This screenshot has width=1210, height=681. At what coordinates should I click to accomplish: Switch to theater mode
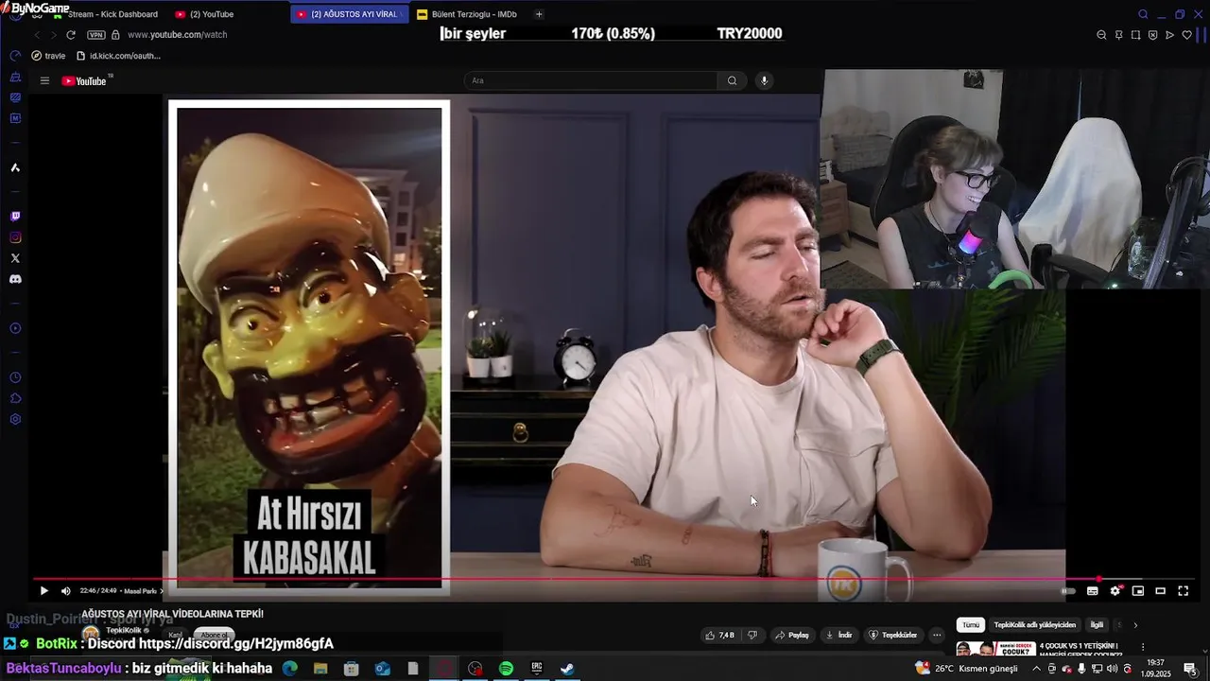click(1161, 591)
